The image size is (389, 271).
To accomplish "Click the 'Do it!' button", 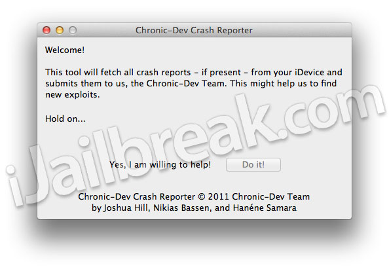I will click(253, 165).
